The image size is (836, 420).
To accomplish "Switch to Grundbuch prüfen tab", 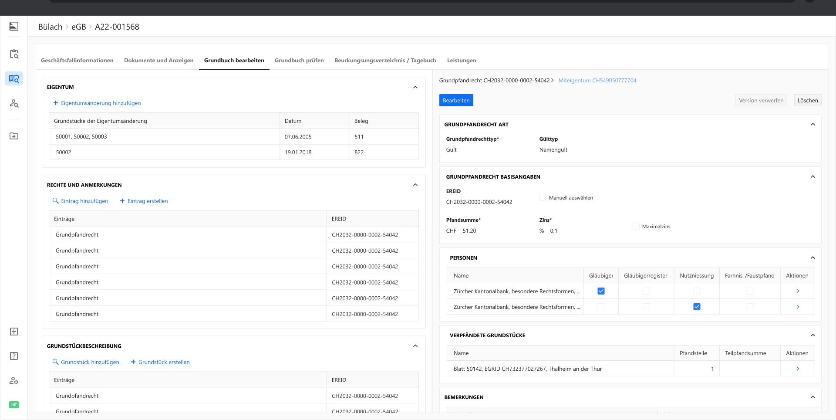I will [x=299, y=60].
